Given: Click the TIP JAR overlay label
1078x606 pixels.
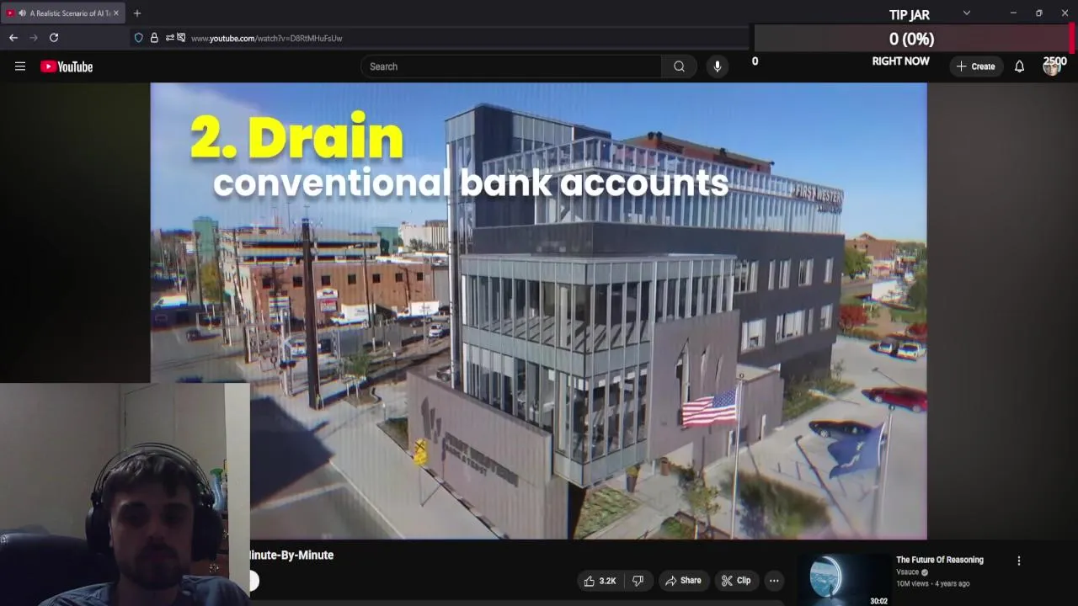Looking at the screenshot, I should [x=910, y=15].
